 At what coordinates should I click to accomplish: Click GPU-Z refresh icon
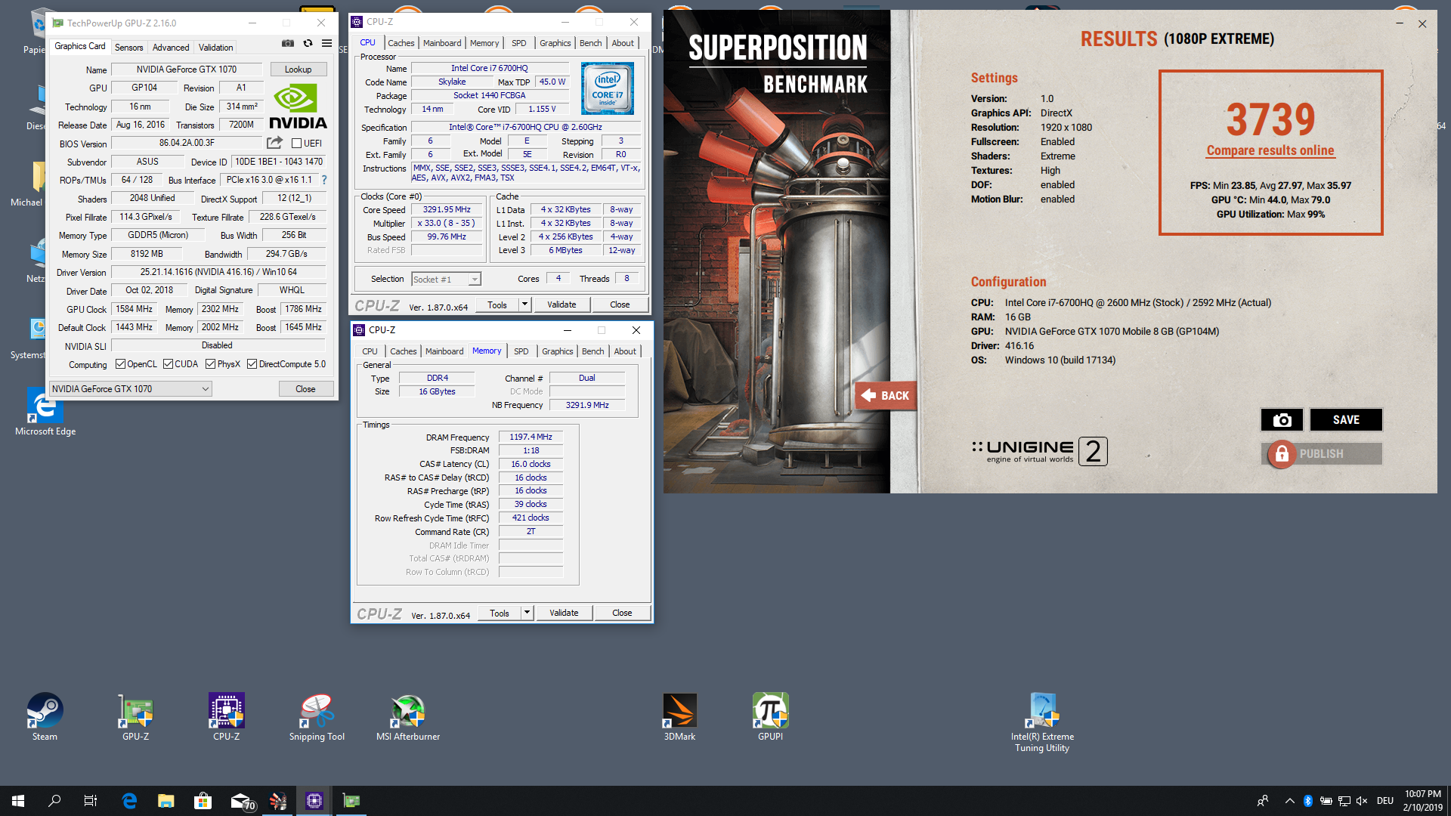pos(308,44)
